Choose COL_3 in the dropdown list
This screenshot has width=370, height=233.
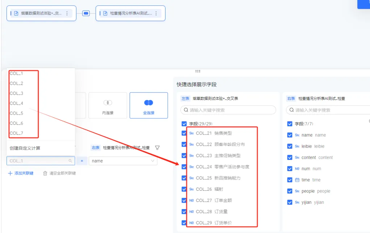point(16,93)
